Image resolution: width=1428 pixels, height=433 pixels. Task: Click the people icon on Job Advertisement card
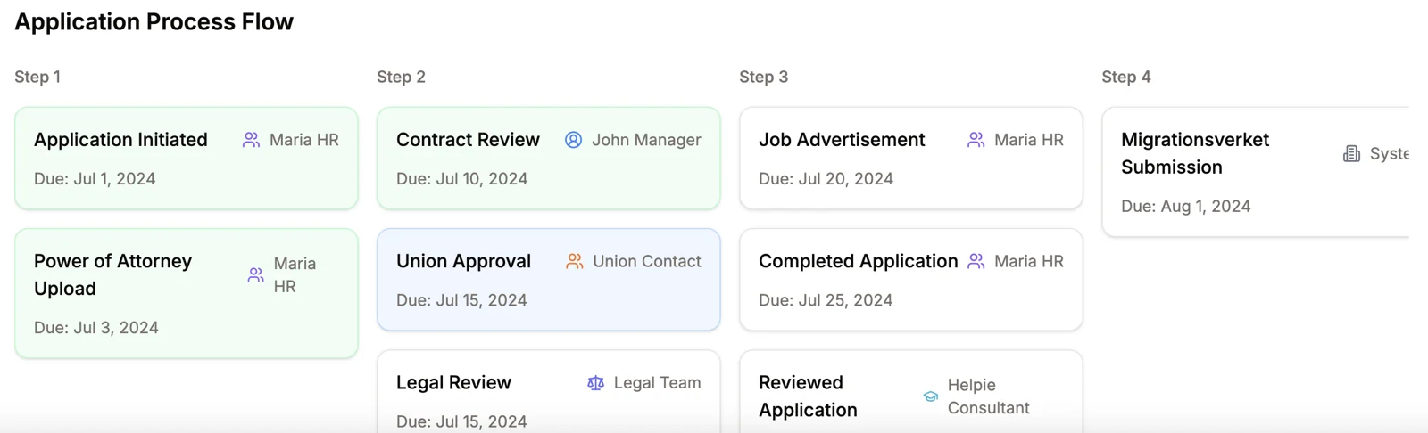(976, 140)
